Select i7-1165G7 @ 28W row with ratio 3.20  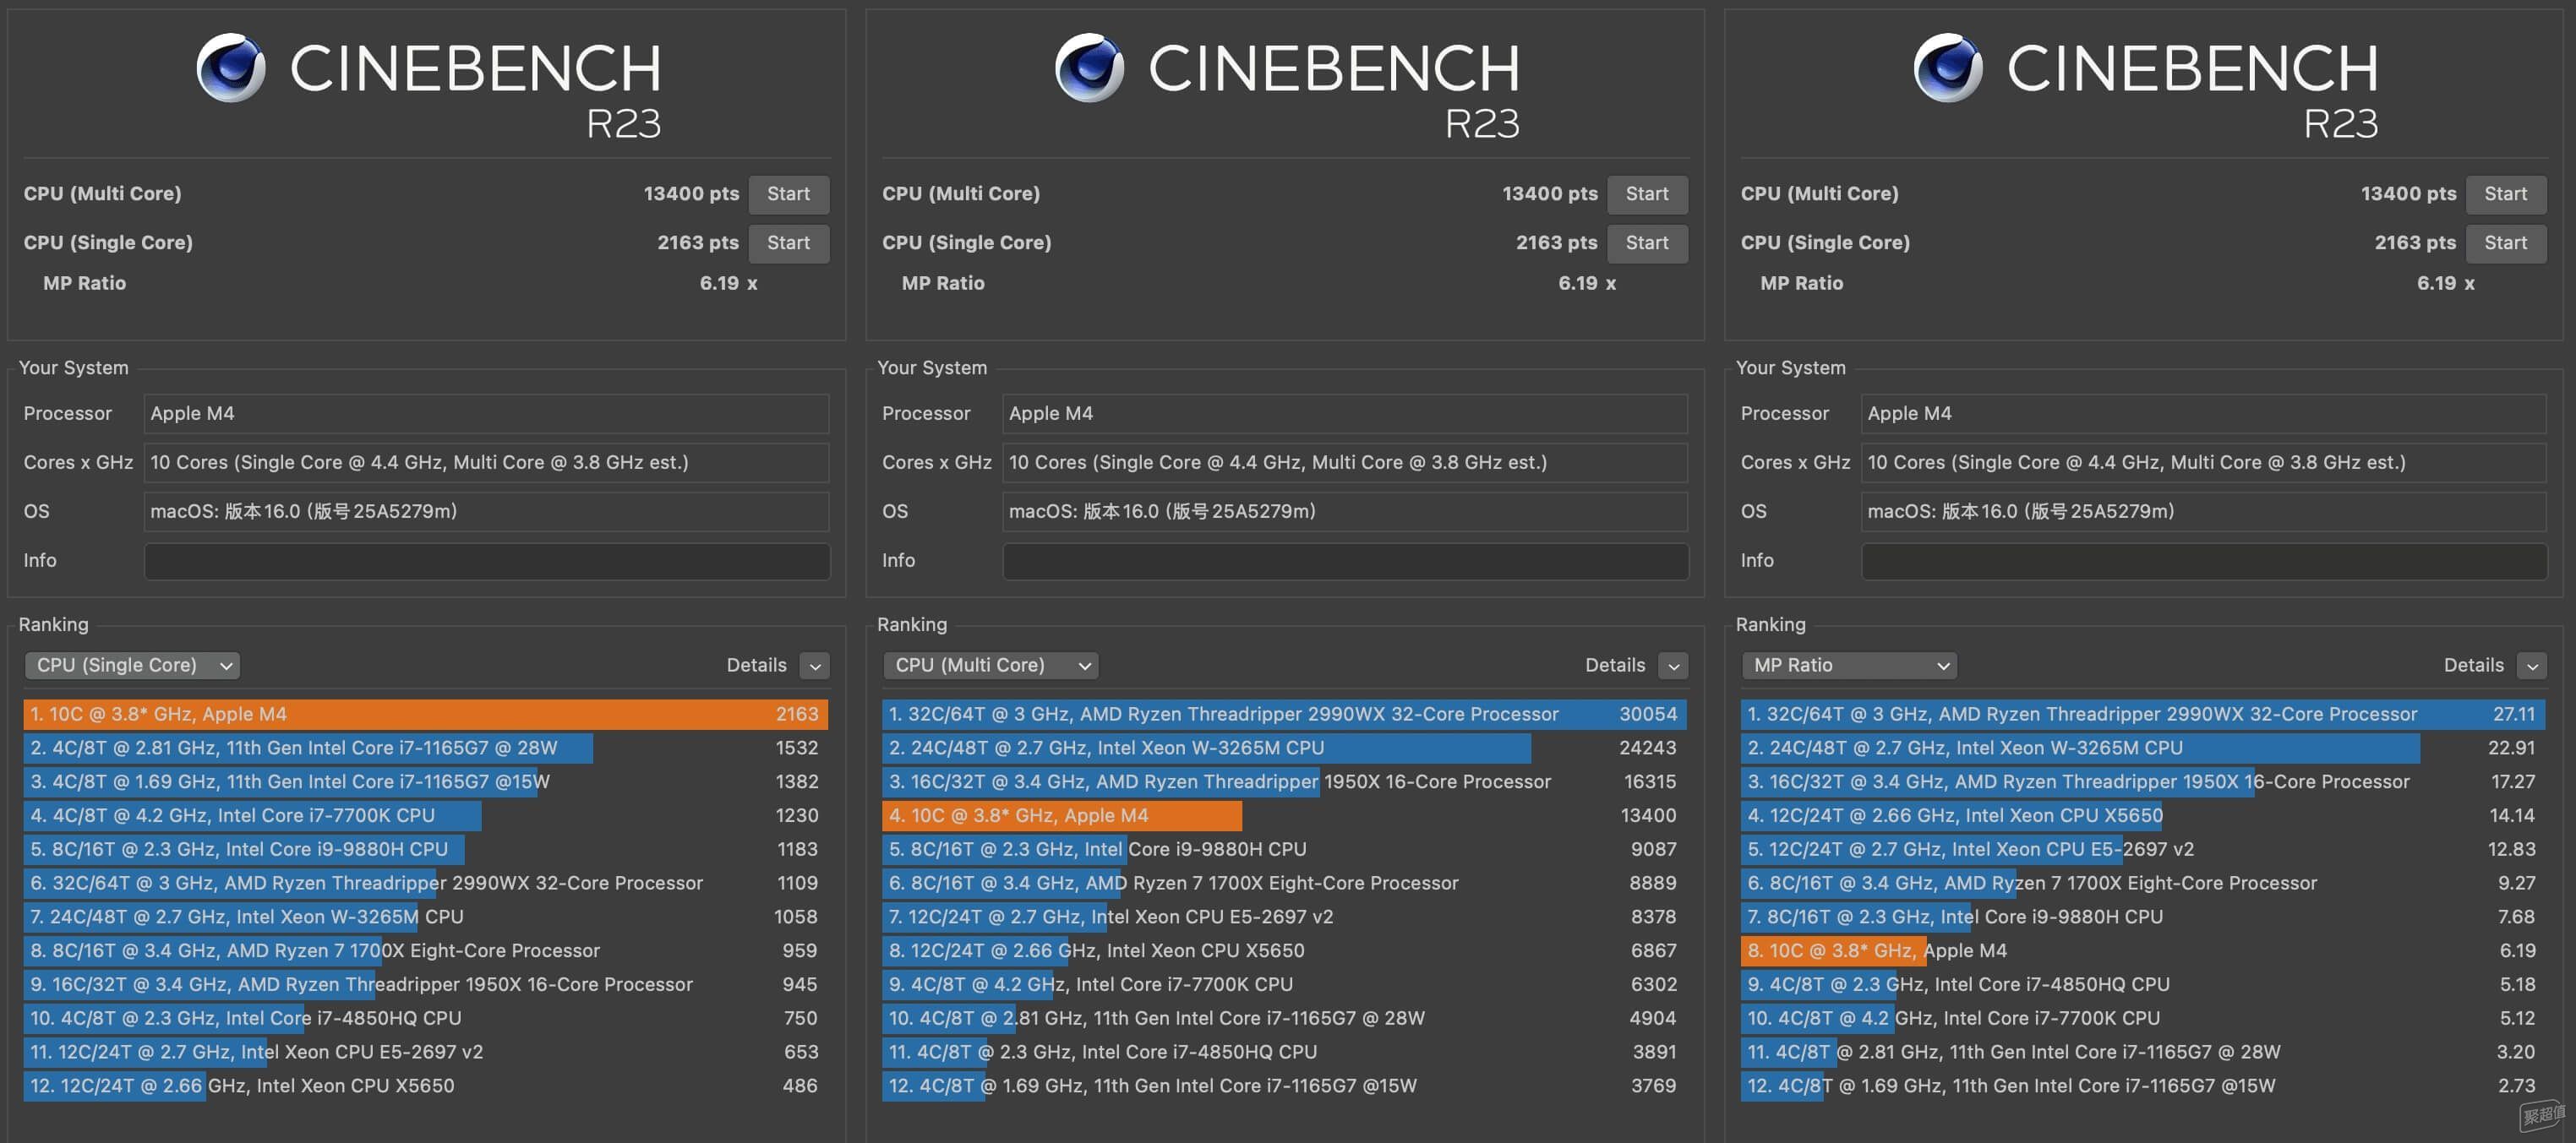click(2144, 1052)
